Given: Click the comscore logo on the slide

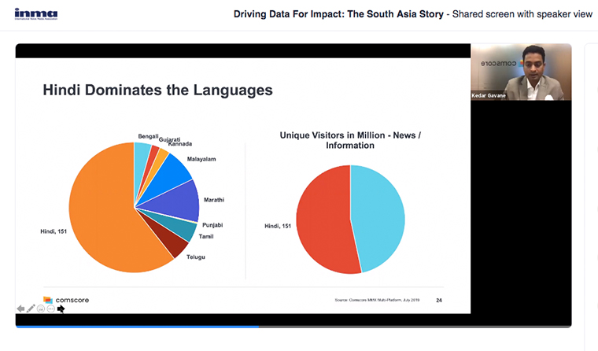Looking at the screenshot, I should click(x=66, y=300).
